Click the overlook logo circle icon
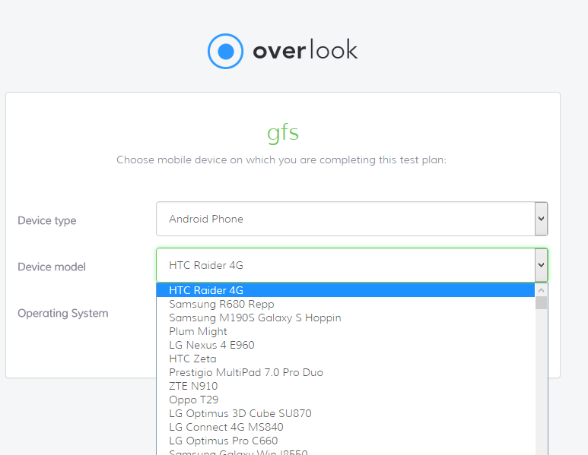The width and height of the screenshot is (588, 455). pyautogui.click(x=225, y=52)
